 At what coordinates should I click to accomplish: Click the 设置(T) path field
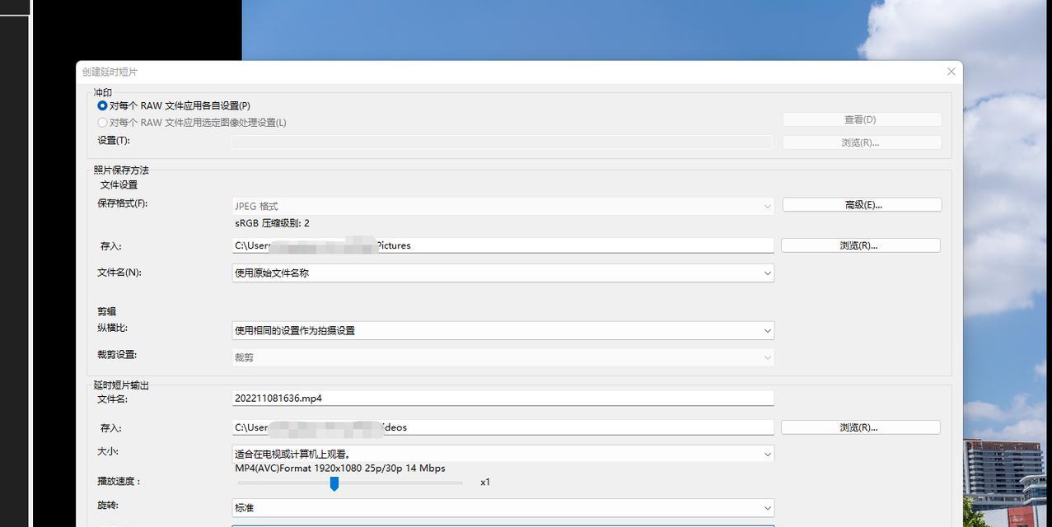[x=501, y=142]
